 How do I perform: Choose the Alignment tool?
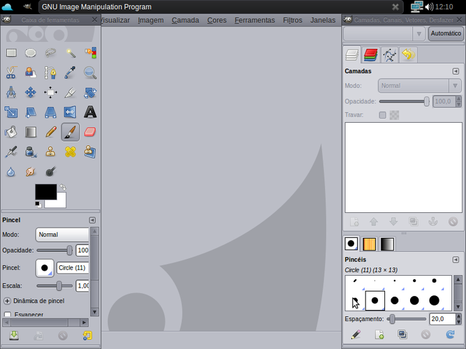click(50, 92)
